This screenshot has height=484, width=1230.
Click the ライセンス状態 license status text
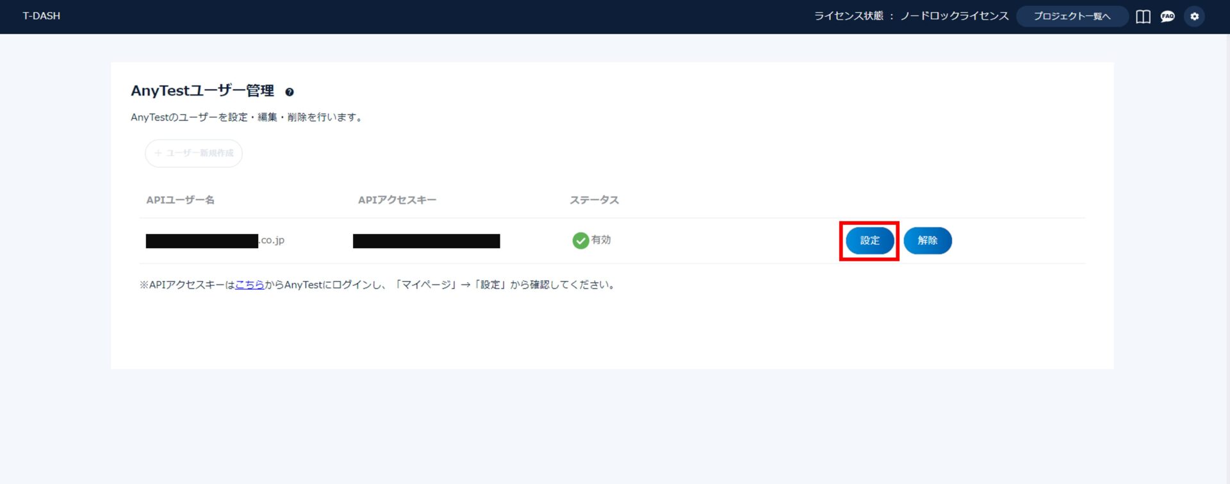[910, 16]
